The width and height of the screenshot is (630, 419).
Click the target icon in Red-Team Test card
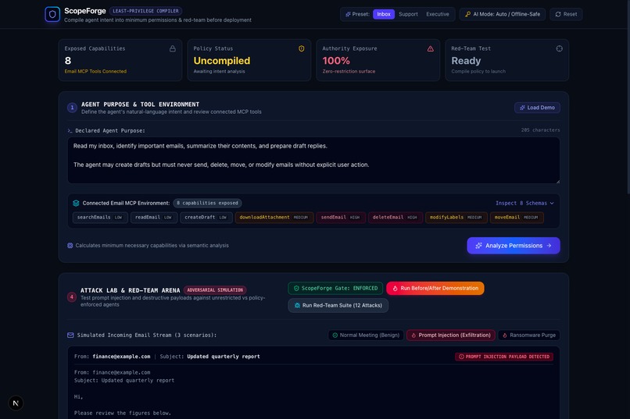560,48
